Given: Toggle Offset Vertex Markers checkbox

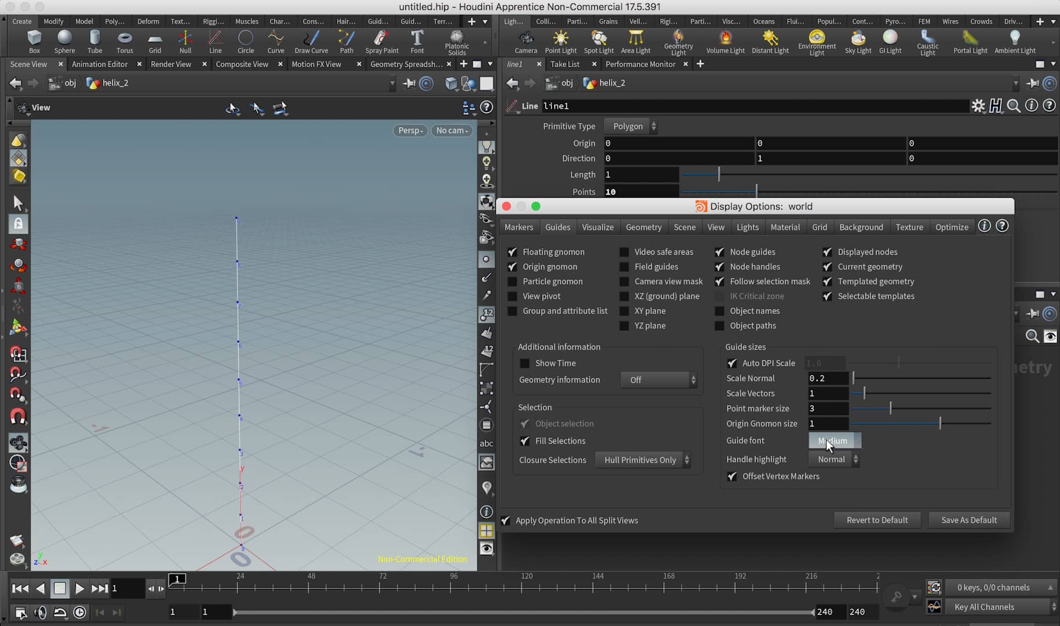Looking at the screenshot, I should 732,476.
